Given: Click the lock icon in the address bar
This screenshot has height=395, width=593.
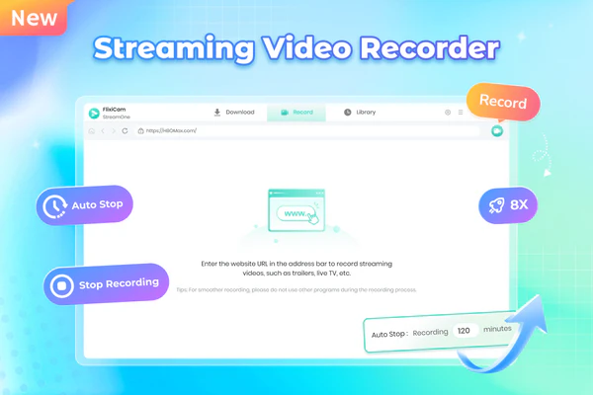Looking at the screenshot, I should pos(140,130).
